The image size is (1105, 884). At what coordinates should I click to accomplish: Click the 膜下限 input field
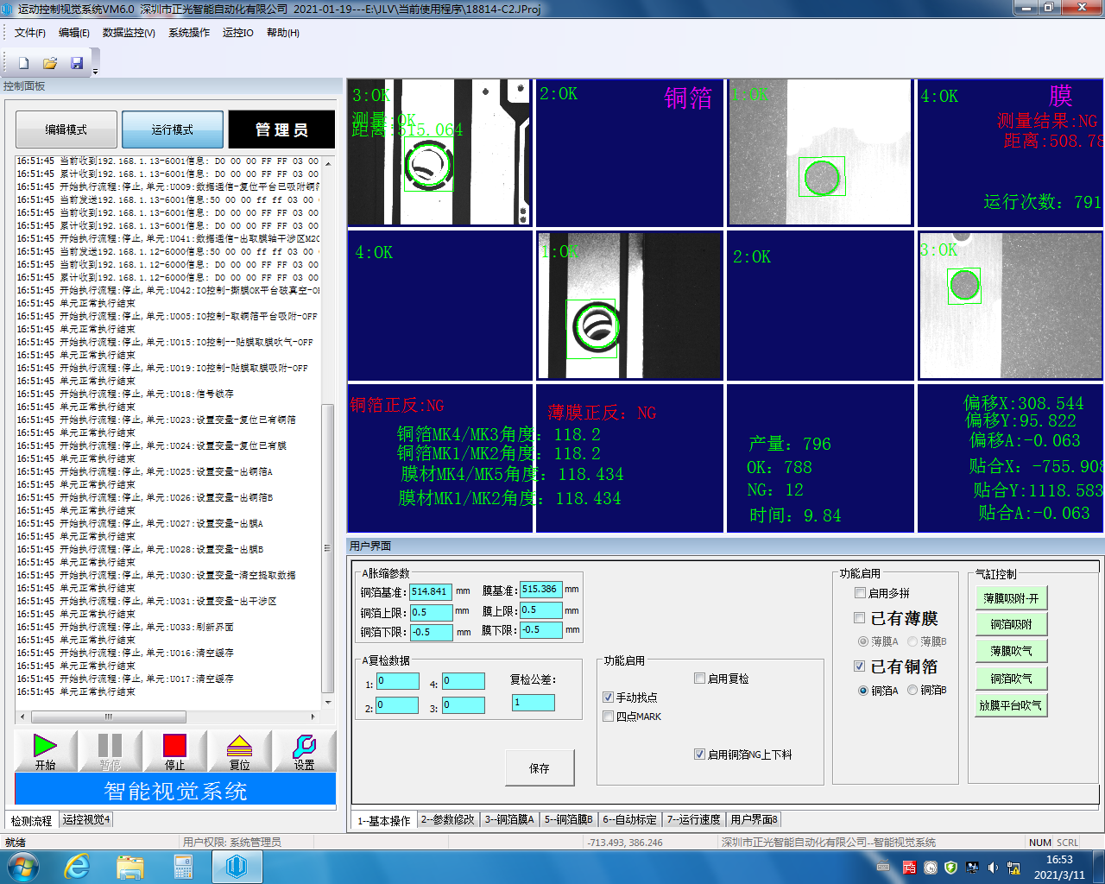click(x=541, y=630)
